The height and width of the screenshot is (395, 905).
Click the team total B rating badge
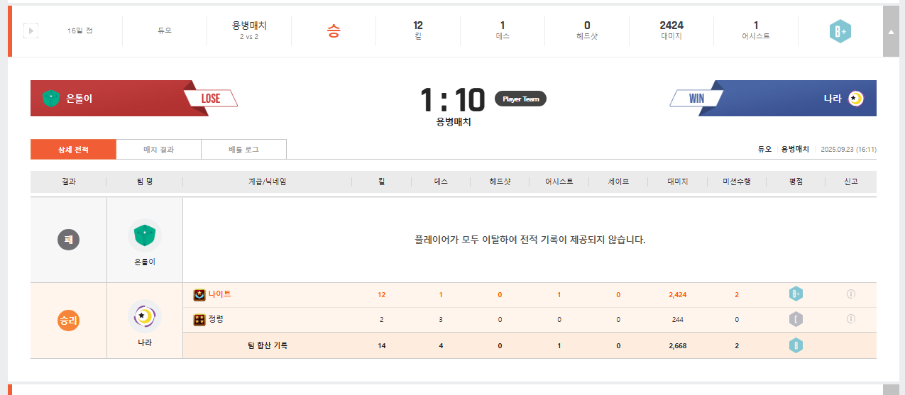tap(796, 345)
